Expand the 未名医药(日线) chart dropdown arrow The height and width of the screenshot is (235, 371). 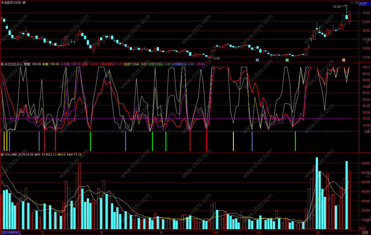(x=24, y=2)
